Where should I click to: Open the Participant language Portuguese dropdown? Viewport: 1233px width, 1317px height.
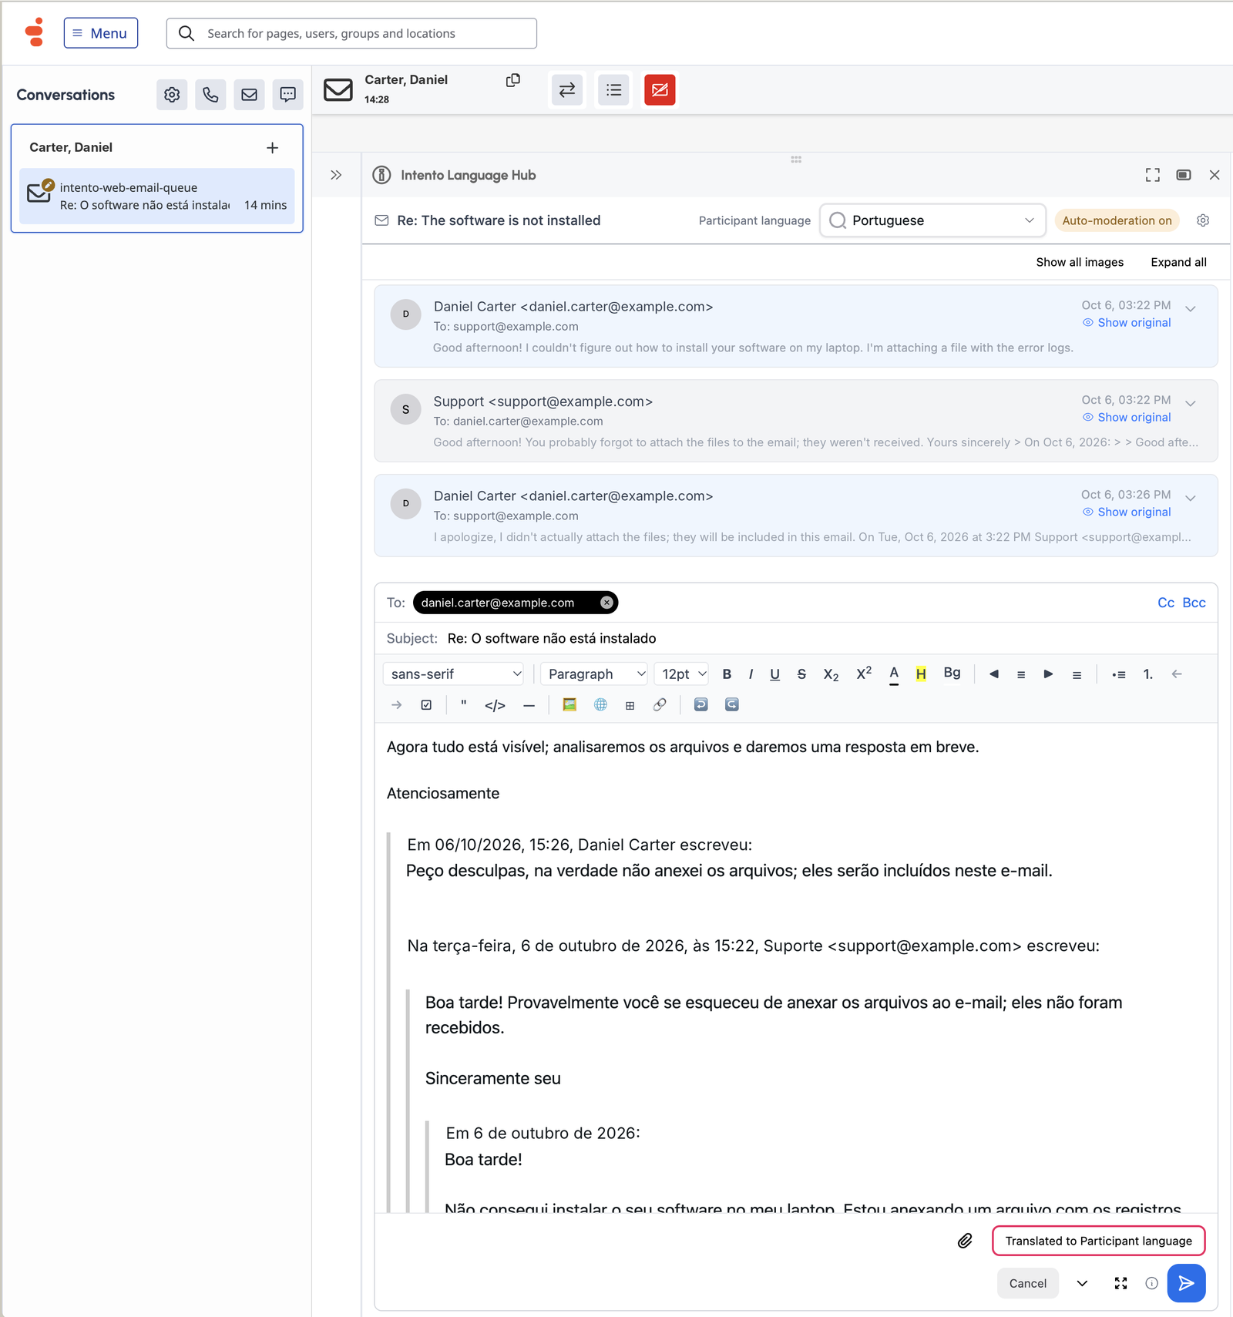(932, 220)
